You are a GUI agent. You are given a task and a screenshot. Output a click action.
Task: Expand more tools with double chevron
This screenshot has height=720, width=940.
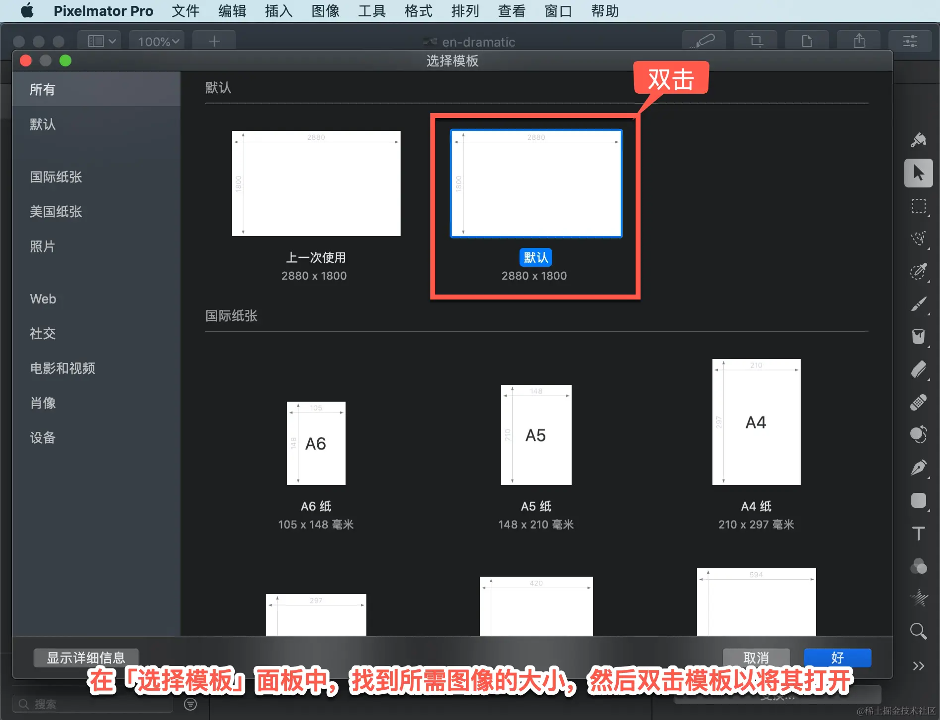(x=918, y=665)
